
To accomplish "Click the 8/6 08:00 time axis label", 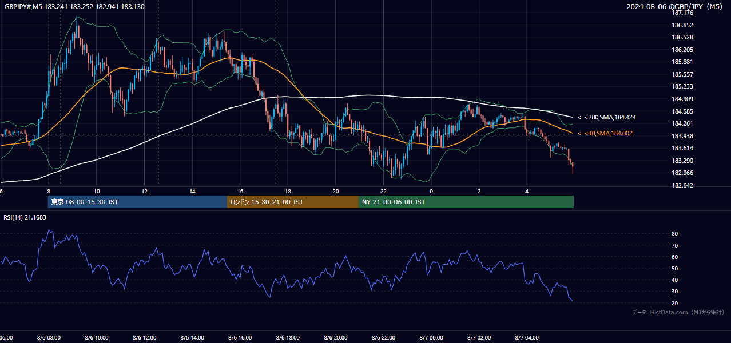I will coord(49,338).
